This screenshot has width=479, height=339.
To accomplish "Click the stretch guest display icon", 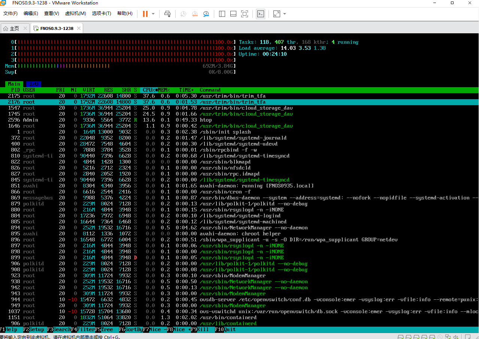I will [x=277, y=14].
